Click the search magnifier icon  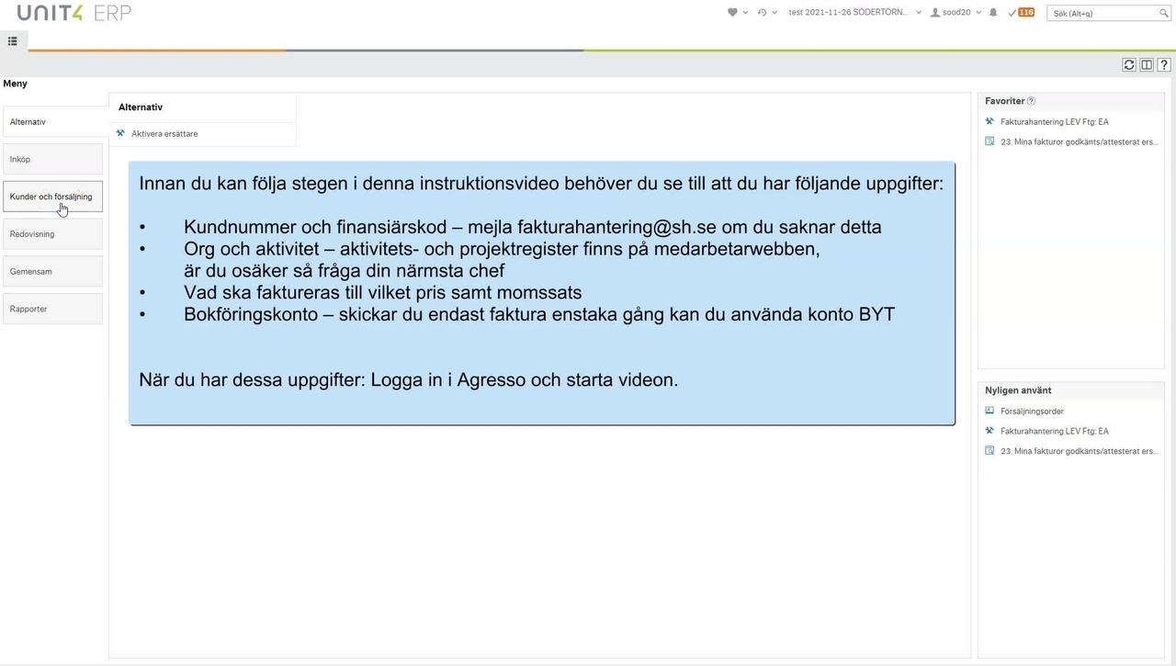1164,13
